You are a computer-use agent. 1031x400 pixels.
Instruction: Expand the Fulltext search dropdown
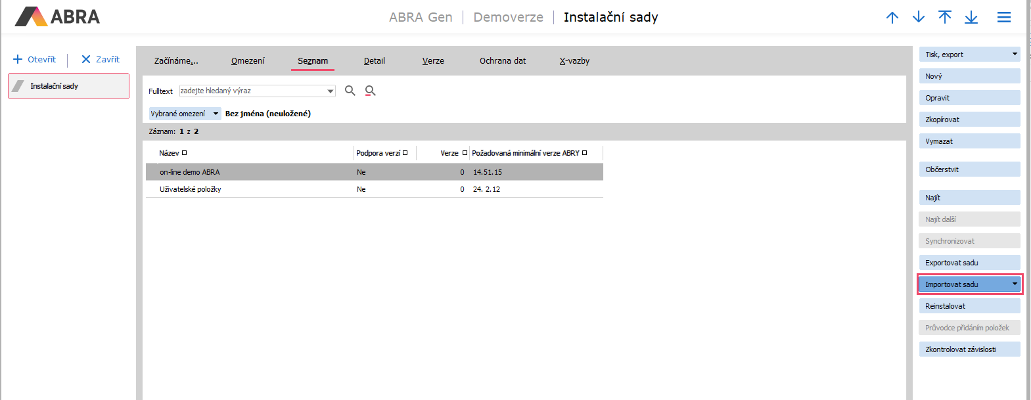(330, 91)
